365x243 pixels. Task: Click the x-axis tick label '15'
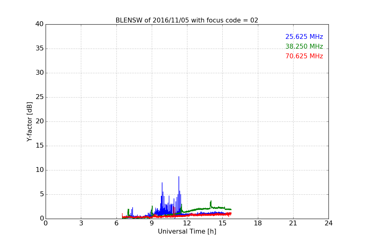[x=222, y=223]
